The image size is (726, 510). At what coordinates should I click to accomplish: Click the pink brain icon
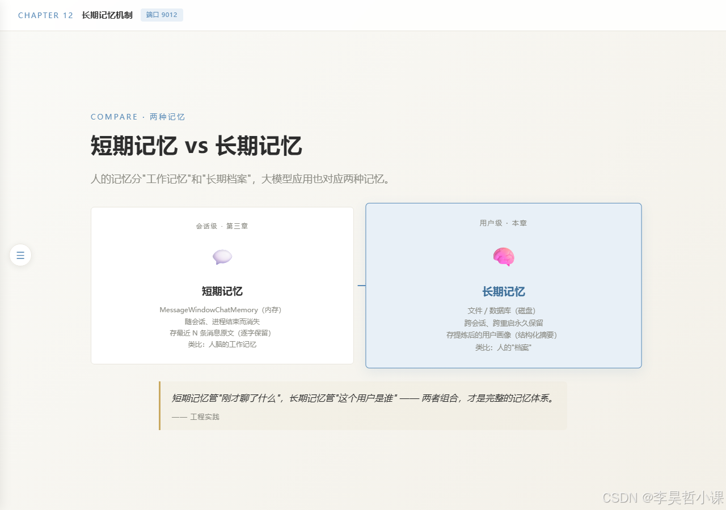[504, 257]
